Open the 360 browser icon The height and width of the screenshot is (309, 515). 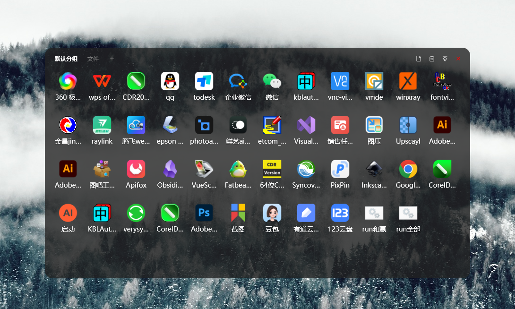click(x=68, y=81)
